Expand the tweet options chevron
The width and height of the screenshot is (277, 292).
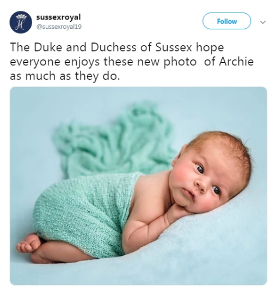click(x=263, y=22)
